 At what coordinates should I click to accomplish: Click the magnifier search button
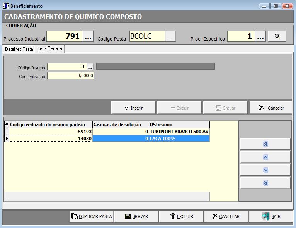point(277,36)
